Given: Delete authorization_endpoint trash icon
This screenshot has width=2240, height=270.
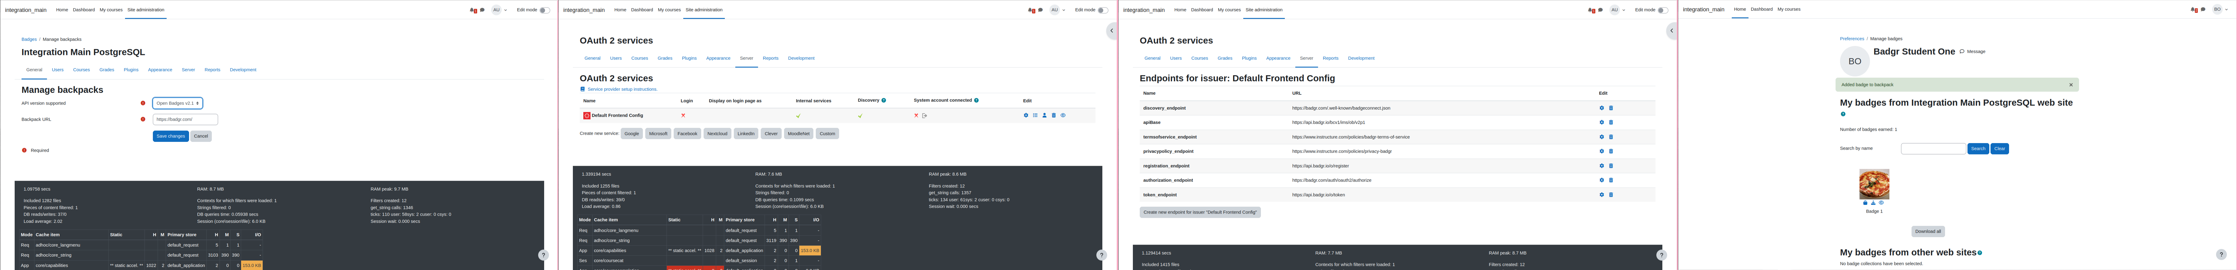Looking at the screenshot, I should (x=1610, y=181).
